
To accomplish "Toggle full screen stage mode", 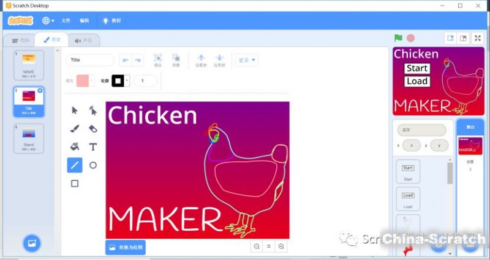I will point(478,38).
